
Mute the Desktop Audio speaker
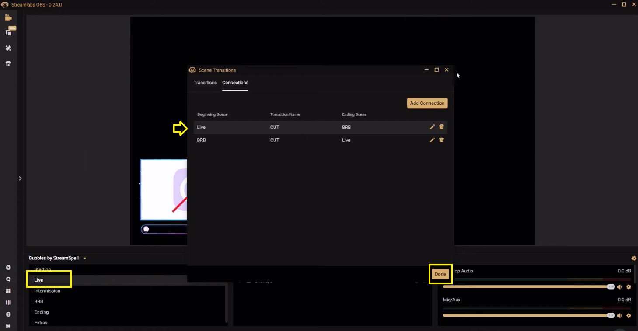620,286
